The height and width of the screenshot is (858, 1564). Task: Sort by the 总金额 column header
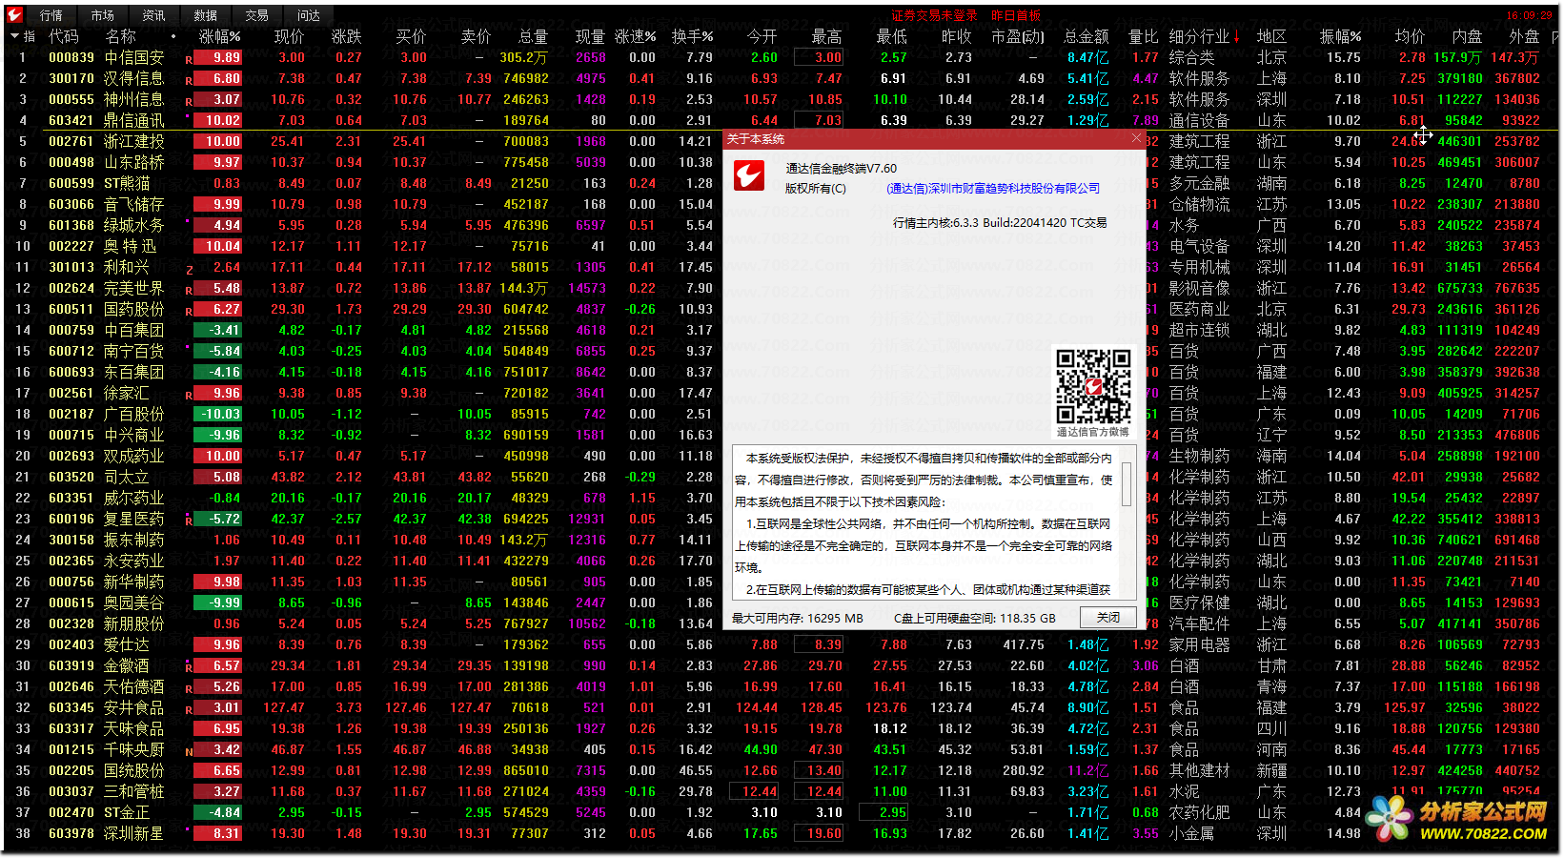point(1087,37)
